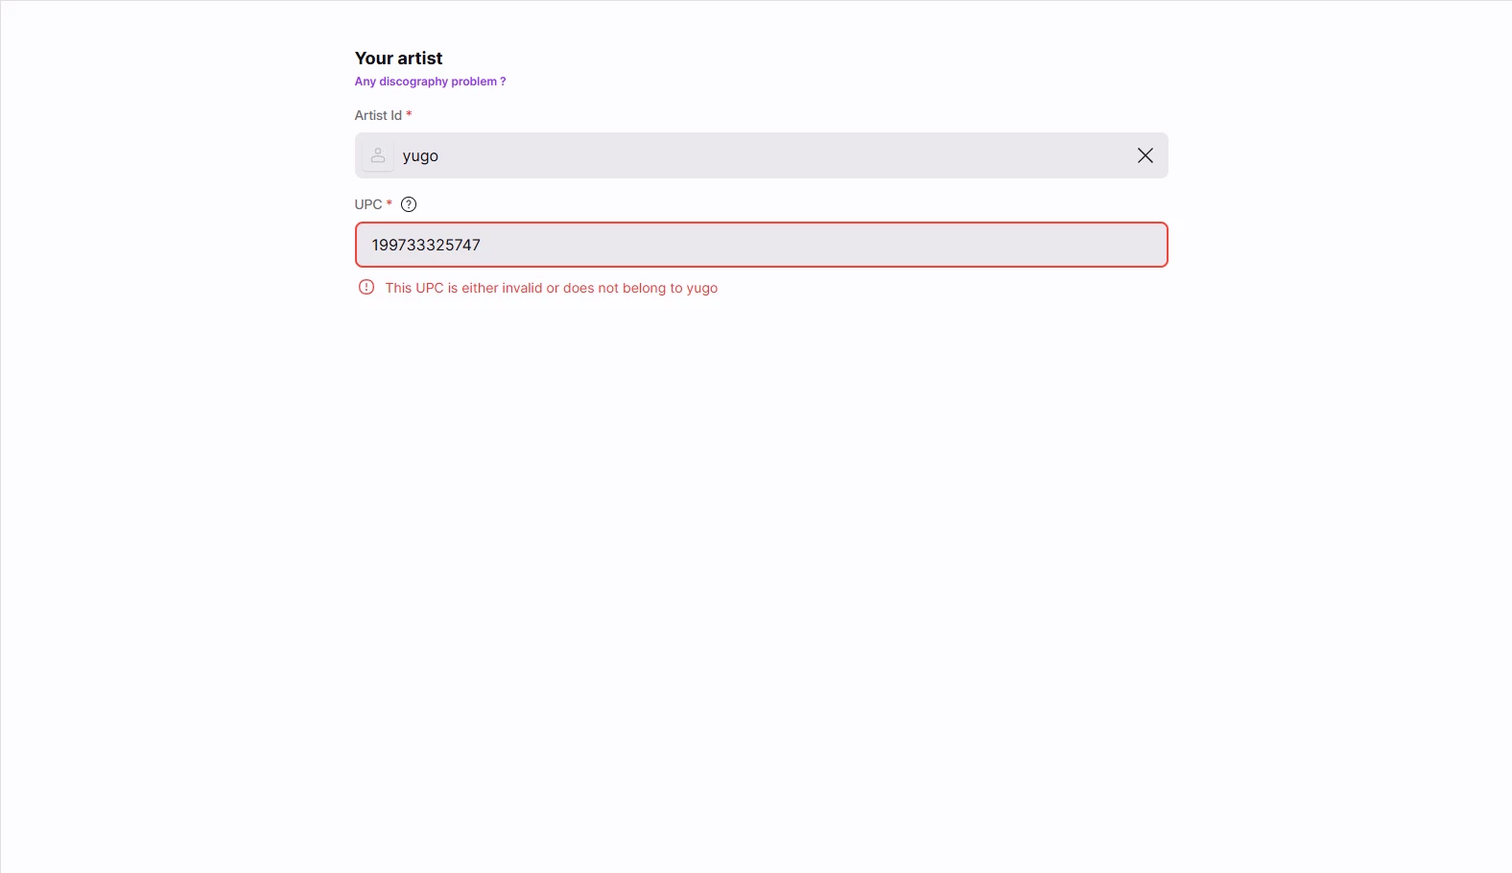Image resolution: width=1512 pixels, height=873 pixels.
Task: Click the 'Your artist' heading
Action: tap(398, 59)
